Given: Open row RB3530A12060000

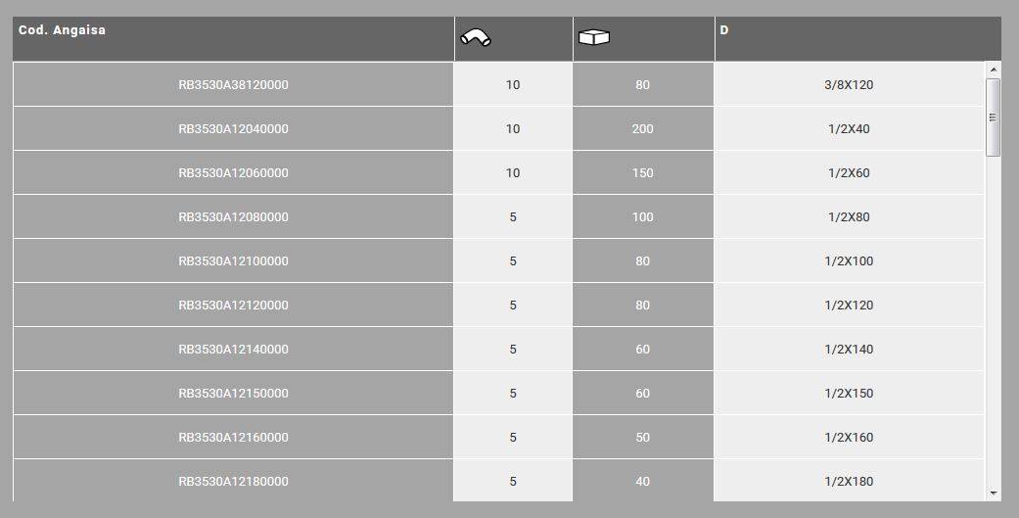Looking at the screenshot, I should (x=233, y=173).
